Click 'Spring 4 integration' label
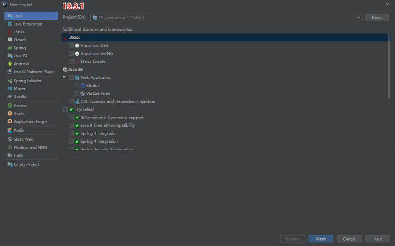The image size is (395, 246). tap(99, 142)
